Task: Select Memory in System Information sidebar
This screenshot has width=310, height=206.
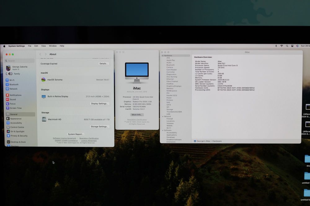Action: [170, 88]
